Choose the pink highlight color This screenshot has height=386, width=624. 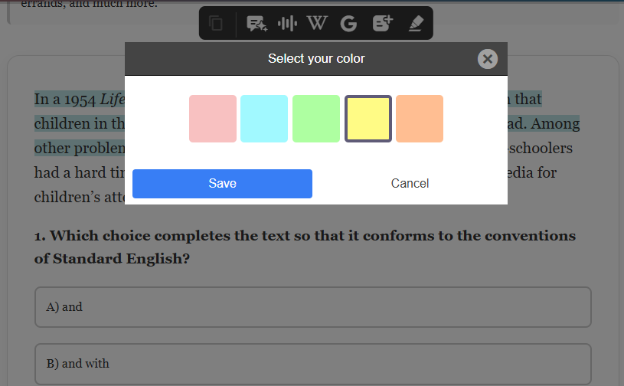[213, 119]
